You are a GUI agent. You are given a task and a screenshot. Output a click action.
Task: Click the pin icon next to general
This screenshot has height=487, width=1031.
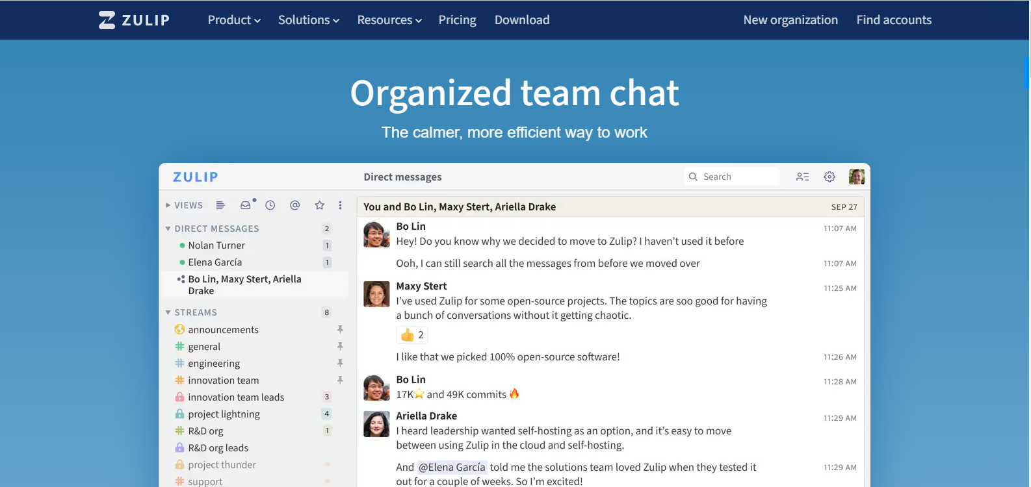coord(340,347)
